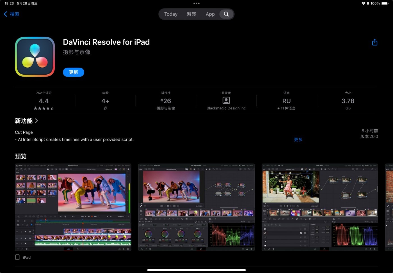Expand 新功能 version history
Viewport: 393px width, 273px height.
[26, 121]
